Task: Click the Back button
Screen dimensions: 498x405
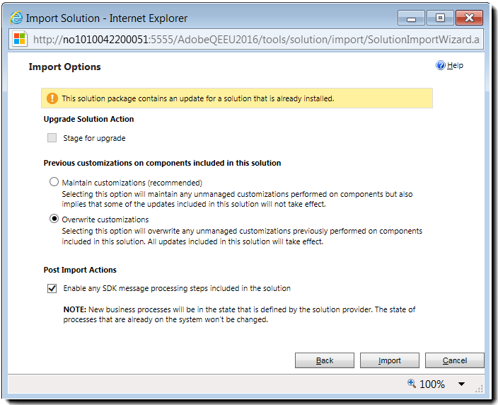Action: click(324, 360)
